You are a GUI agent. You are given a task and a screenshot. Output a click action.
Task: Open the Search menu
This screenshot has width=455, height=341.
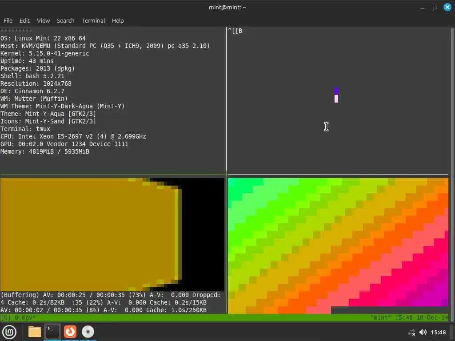pos(65,20)
